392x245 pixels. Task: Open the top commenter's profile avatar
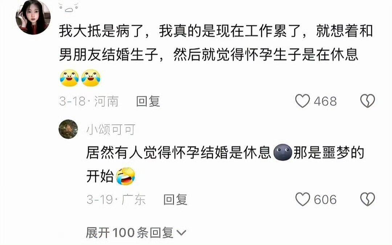click(x=33, y=17)
